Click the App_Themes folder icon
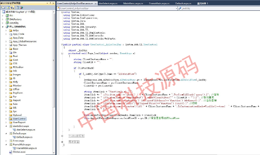Screen dimensions: 260x155 tap(11, 45)
